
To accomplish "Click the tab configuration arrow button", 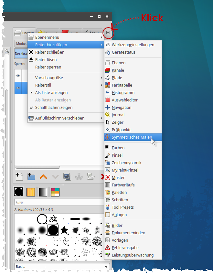I will [x=108, y=33].
